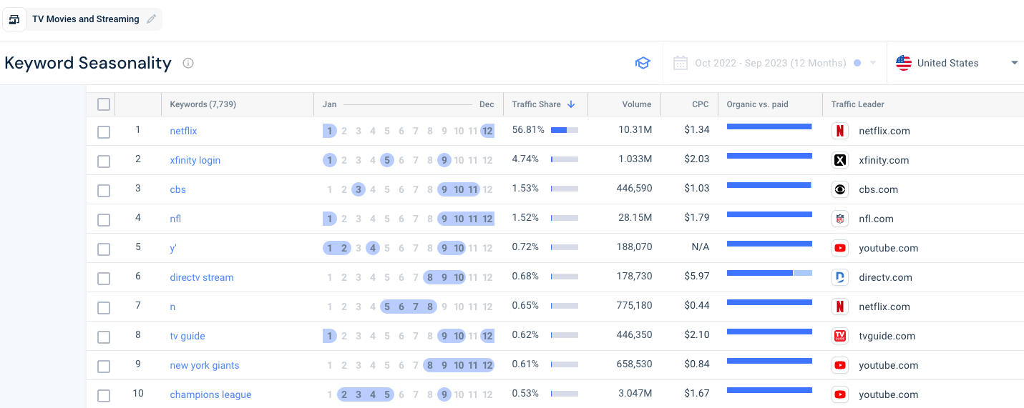Click the Organic vs. paid bar for directv stream
This screenshot has height=408, width=1024.
[769, 273]
